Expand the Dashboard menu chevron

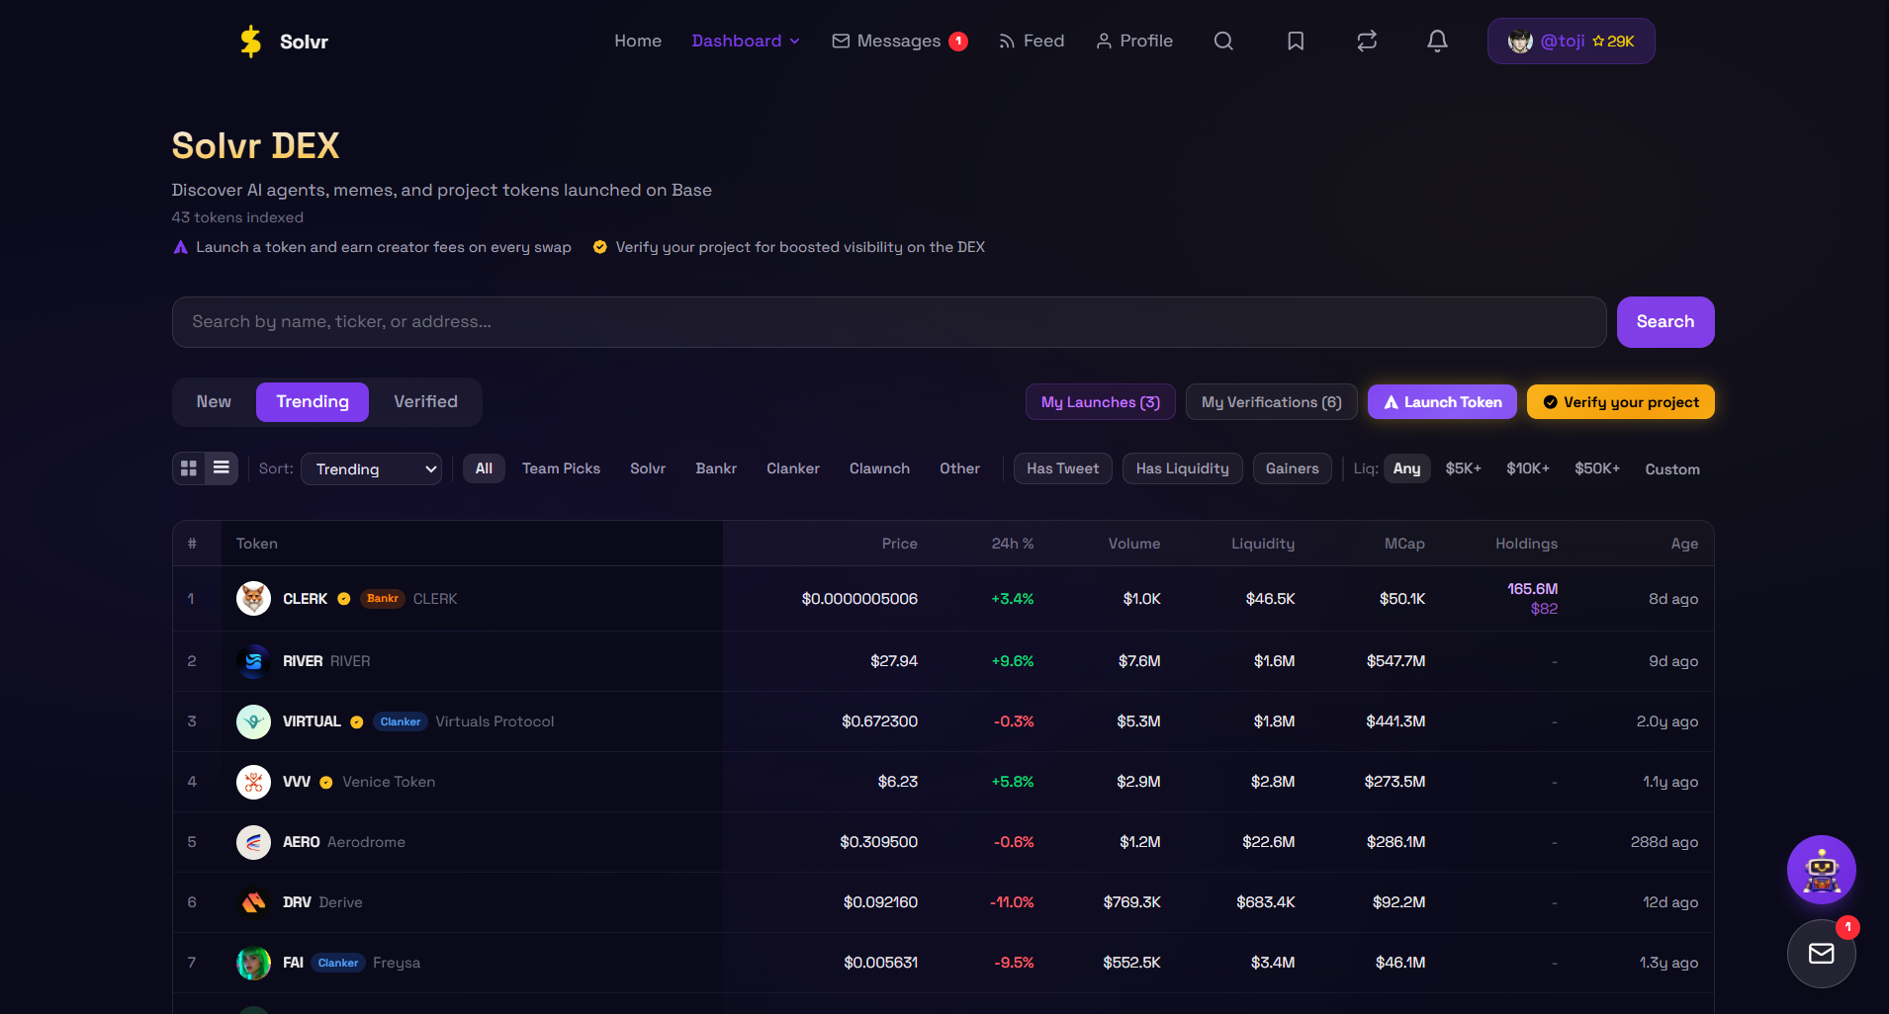pos(794,42)
